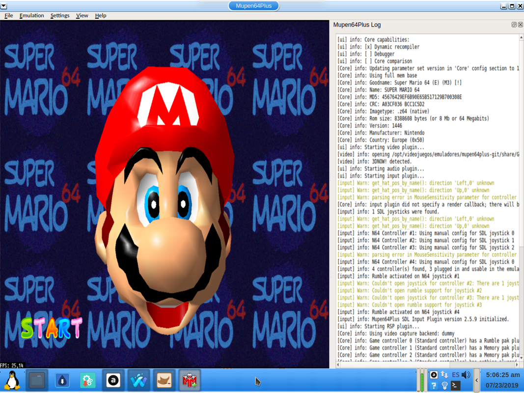The height and width of the screenshot is (393, 524).
Task: Click log line 'Manufacturer: Nintendo'
Action: tap(381, 133)
